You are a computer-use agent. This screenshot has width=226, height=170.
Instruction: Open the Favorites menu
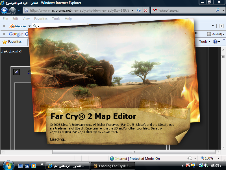tap(41, 19)
